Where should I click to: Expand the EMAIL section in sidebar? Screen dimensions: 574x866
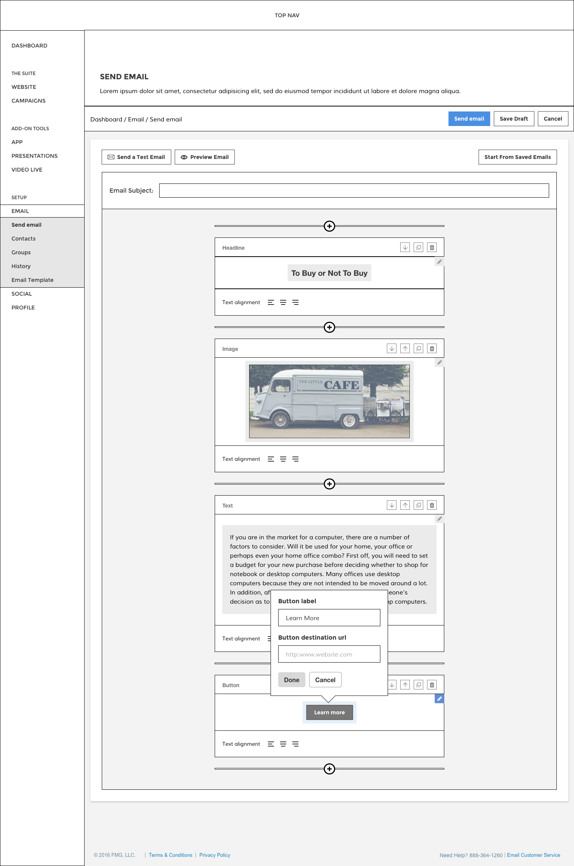pos(20,211)
